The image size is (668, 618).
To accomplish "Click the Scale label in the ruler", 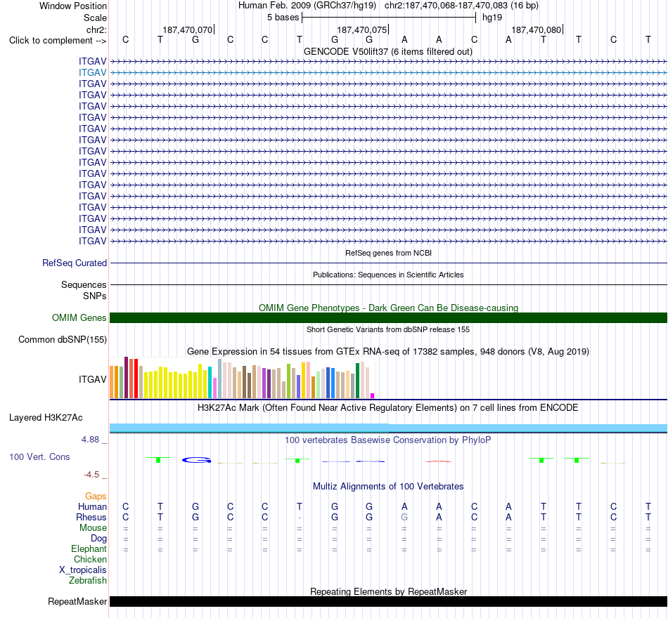I will click(x=95, y=18).
